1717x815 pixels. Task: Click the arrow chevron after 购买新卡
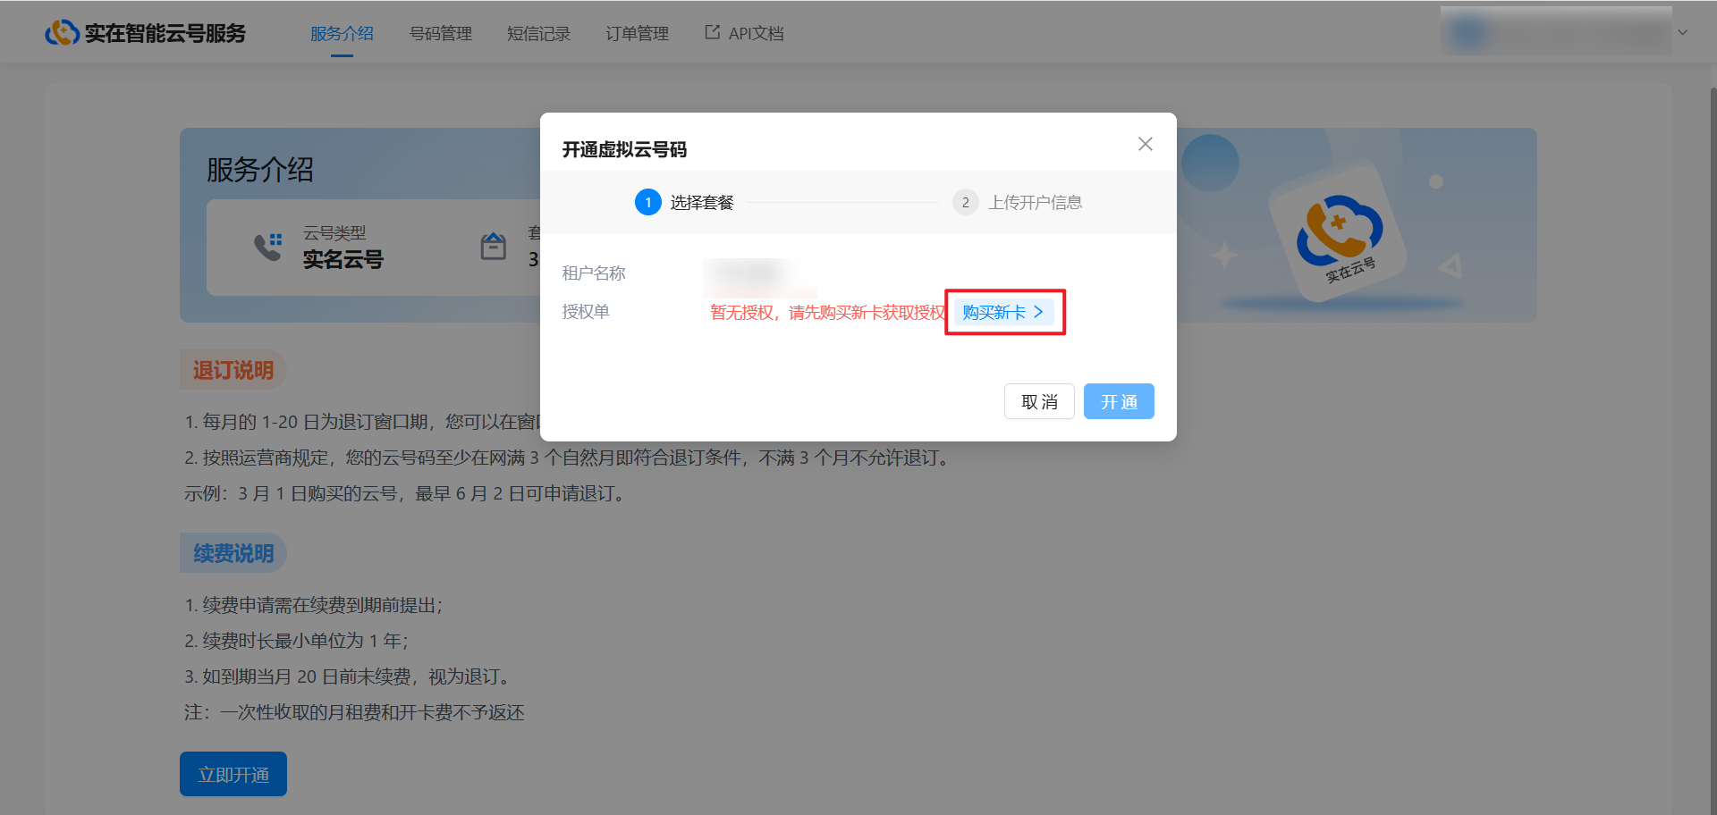point(1038,312)
